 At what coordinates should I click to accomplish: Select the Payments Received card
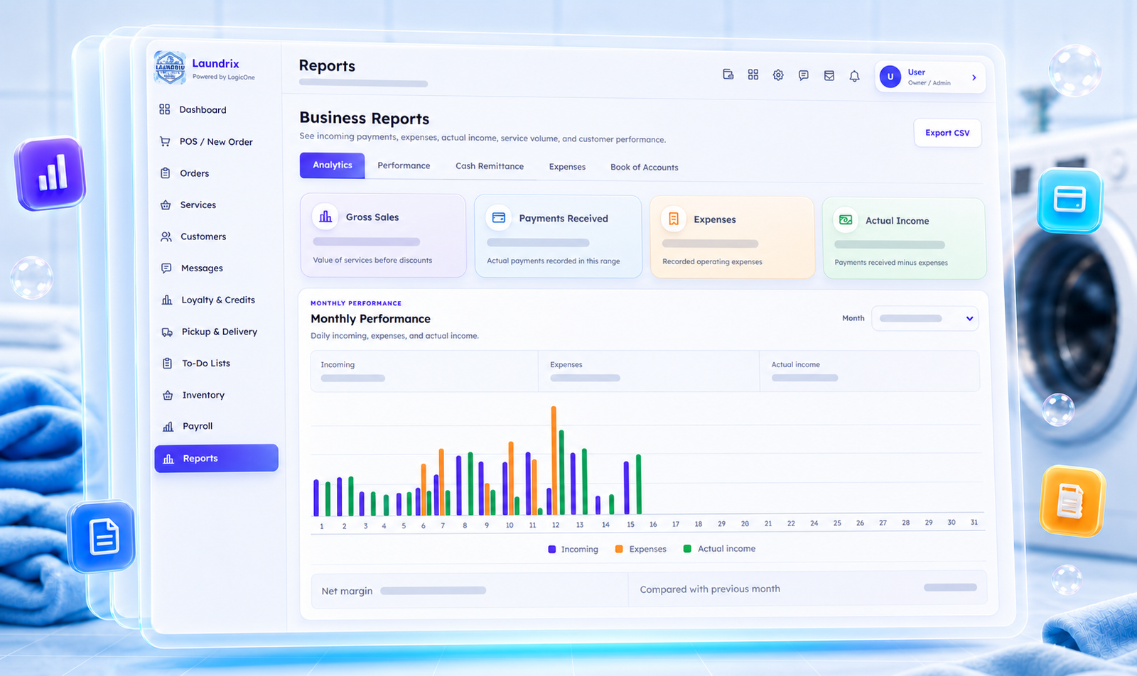(x=558, y=236)
